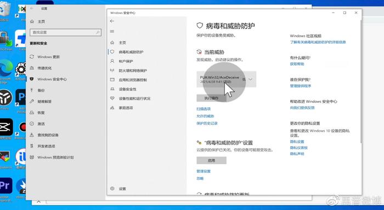The height and width of the screenshot is (210, 384).
Task: Click the 当前威胁 section heading
Action: [x=214, y=52]
